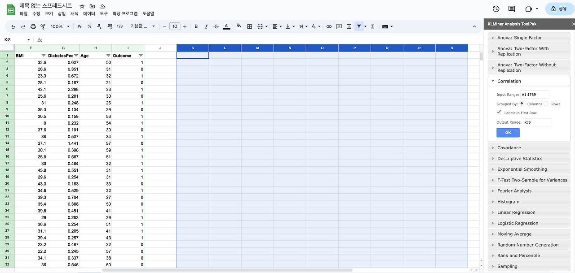Expand the Covariance section
The height and width of the screenshot is (273, 575).
(x=529, y=147)
